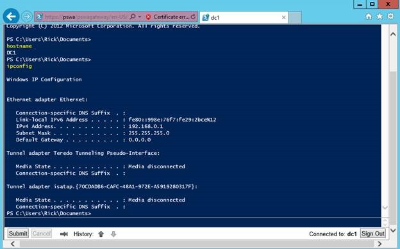This screenshot has width=400, height=249.
Task: Click the Submit button
Action: [x=18, y=234]
